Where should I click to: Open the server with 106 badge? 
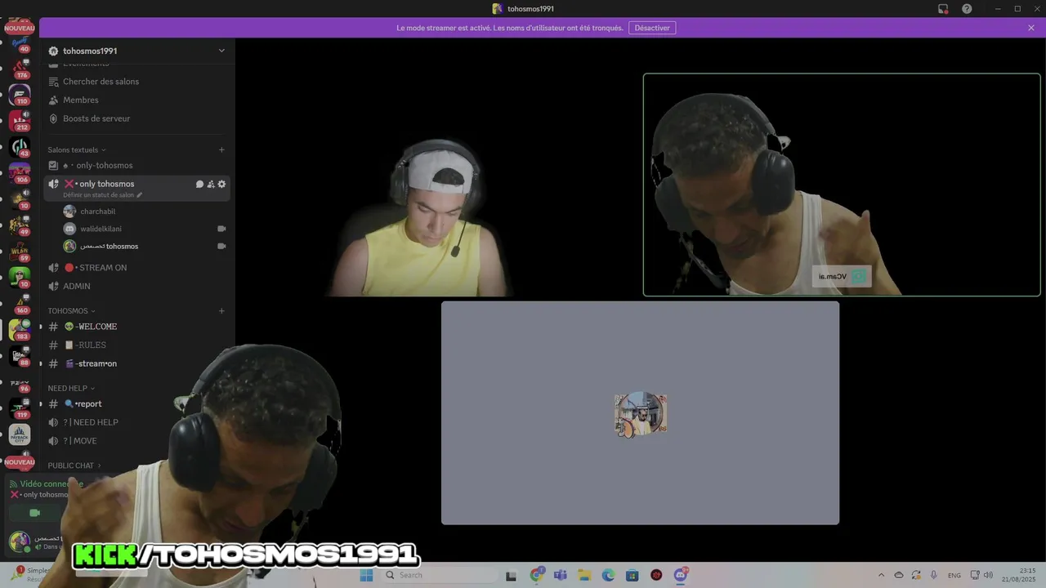pyautogui.click(x=20, y=173)
